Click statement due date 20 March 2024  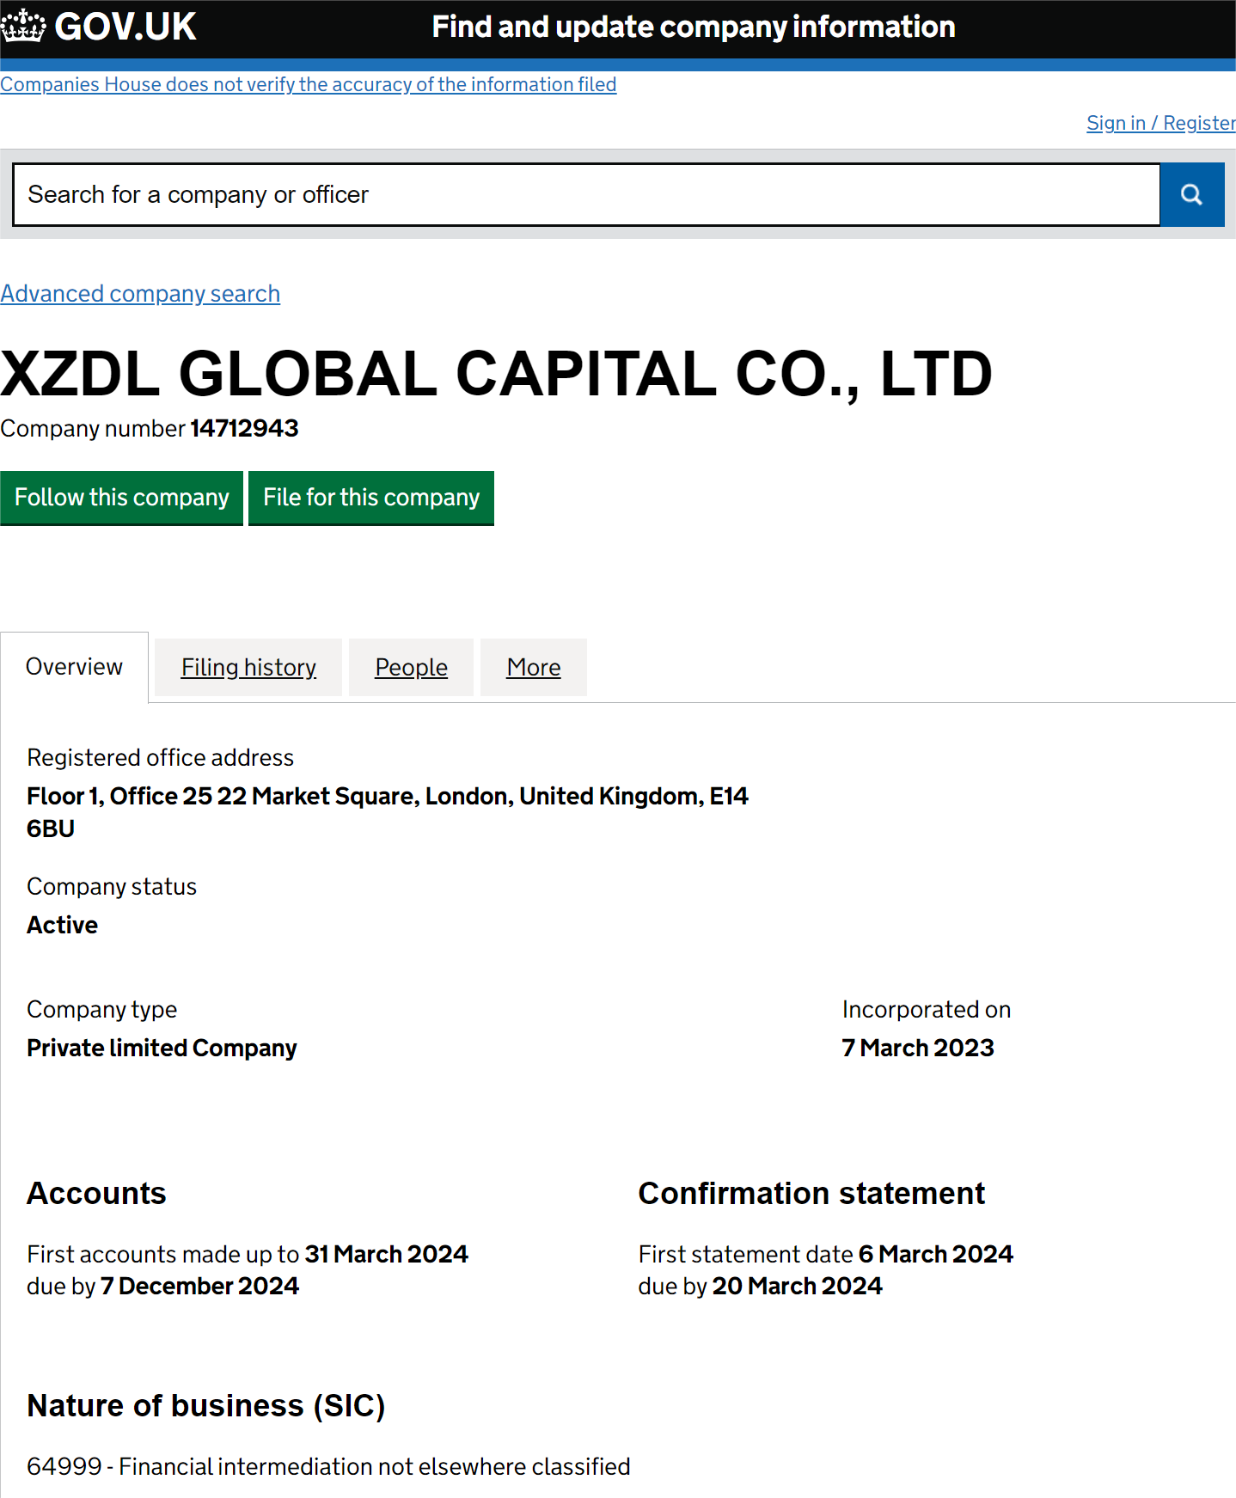[x=797, y=1287]
